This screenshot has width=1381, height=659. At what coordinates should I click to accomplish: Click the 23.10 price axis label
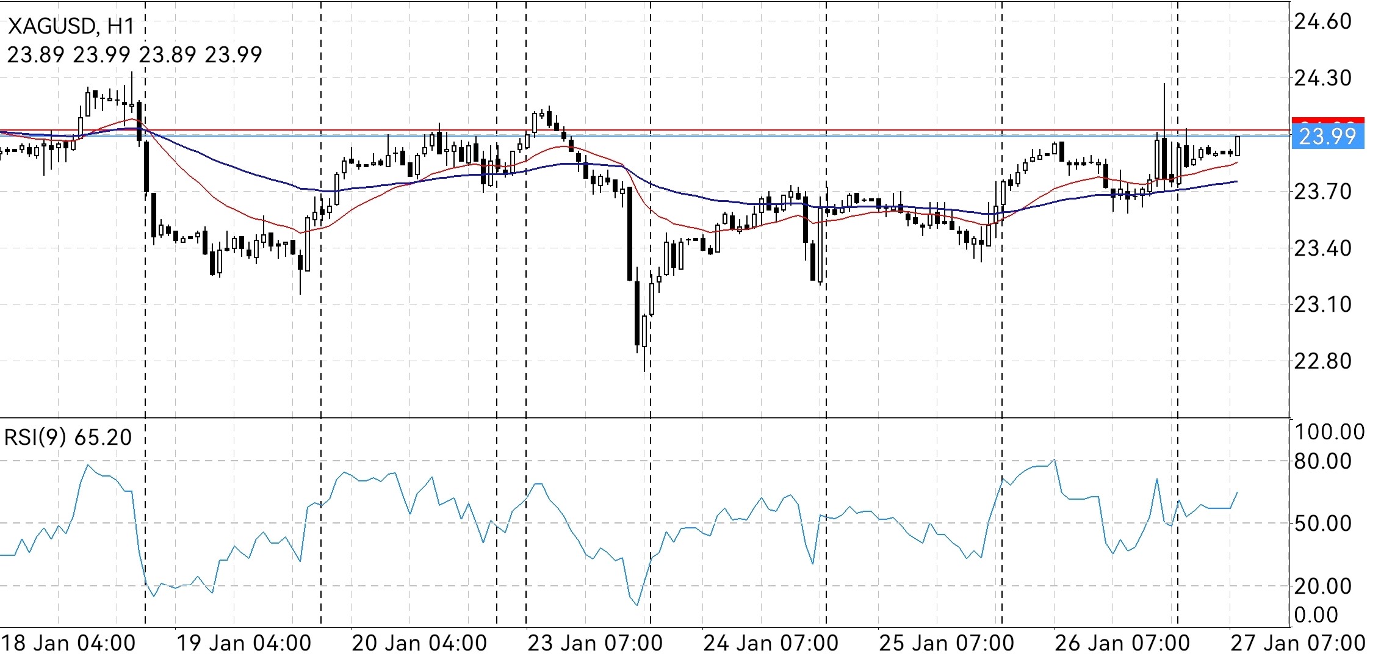point(1323,304)
